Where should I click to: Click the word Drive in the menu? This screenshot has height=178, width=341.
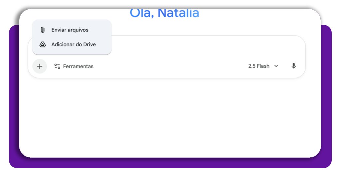[x=89, y=44]
